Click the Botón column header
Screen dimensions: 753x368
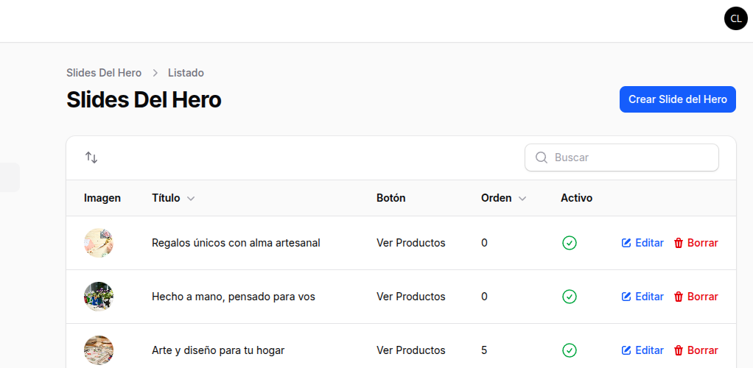pyautogui.click(x=391, y=198)
